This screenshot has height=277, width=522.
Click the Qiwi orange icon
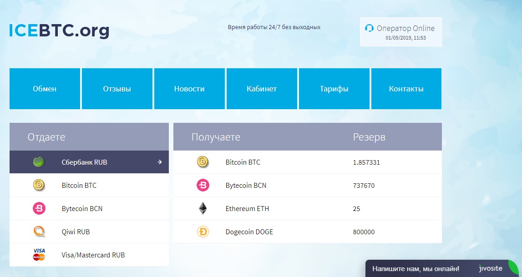click(39, 232)
